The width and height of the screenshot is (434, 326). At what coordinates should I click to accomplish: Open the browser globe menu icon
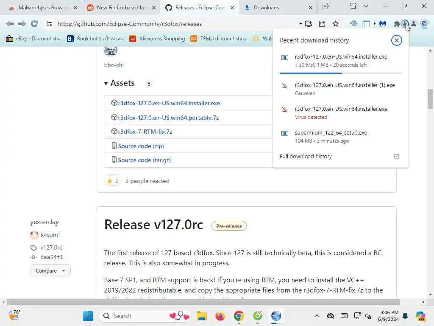tap(424, 24)
